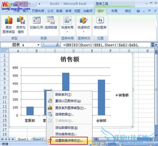
Task: Switch to Page Break Preview status icon
Action: [x=103, y=144]
